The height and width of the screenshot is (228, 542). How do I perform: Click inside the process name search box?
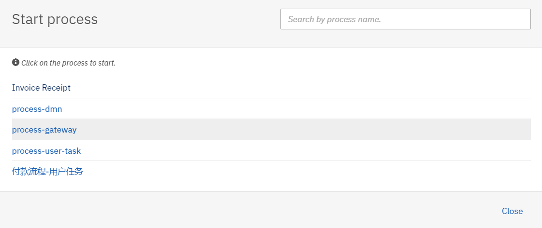(x=406, y=19)
